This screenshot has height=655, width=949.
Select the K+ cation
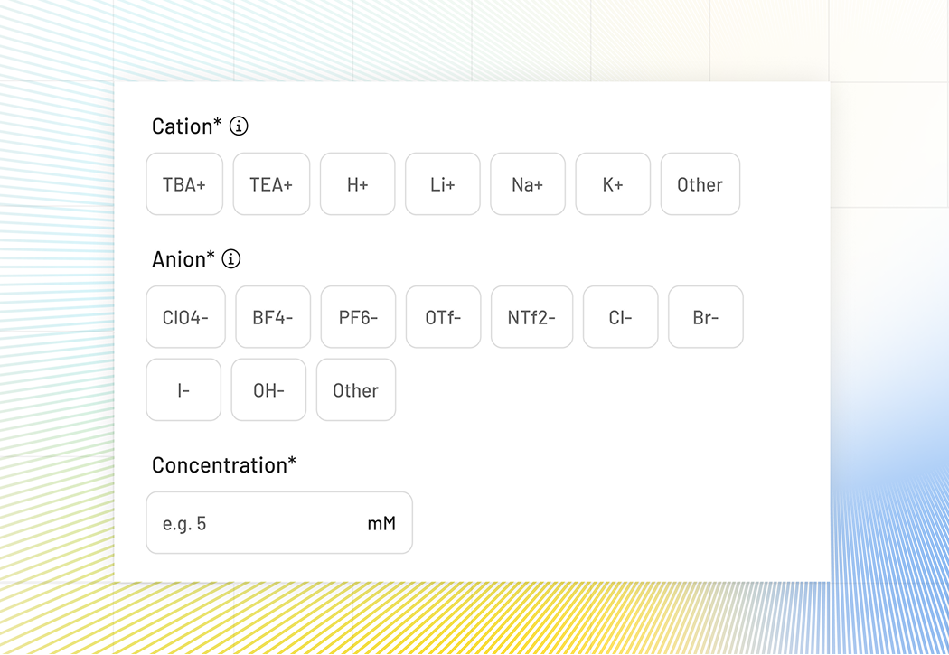pos(613,184)
